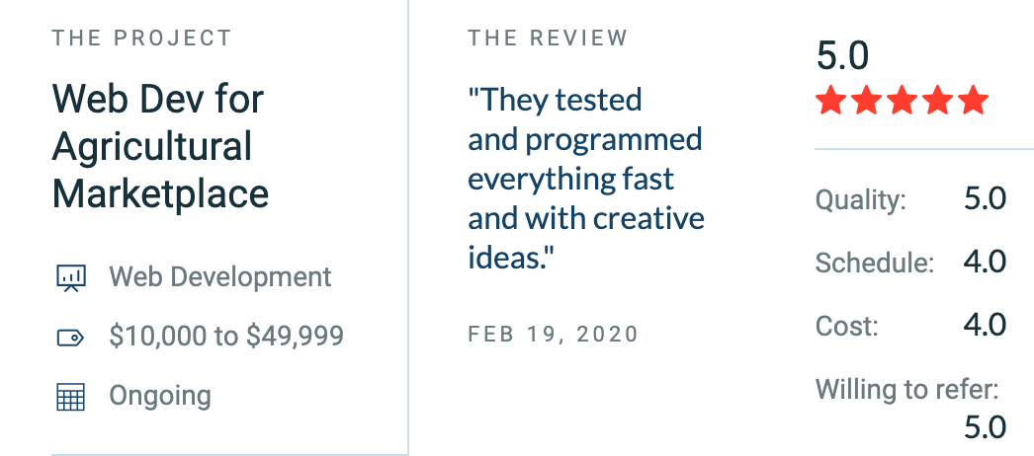The width and height of the screenshot is (1034, 456).
Task: Click the Willing to refer label
Action: click(x=907, y=389)
